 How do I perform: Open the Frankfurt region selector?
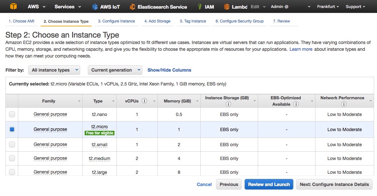click(328, 7)
